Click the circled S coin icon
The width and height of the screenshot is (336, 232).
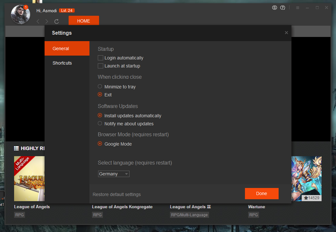274,8
